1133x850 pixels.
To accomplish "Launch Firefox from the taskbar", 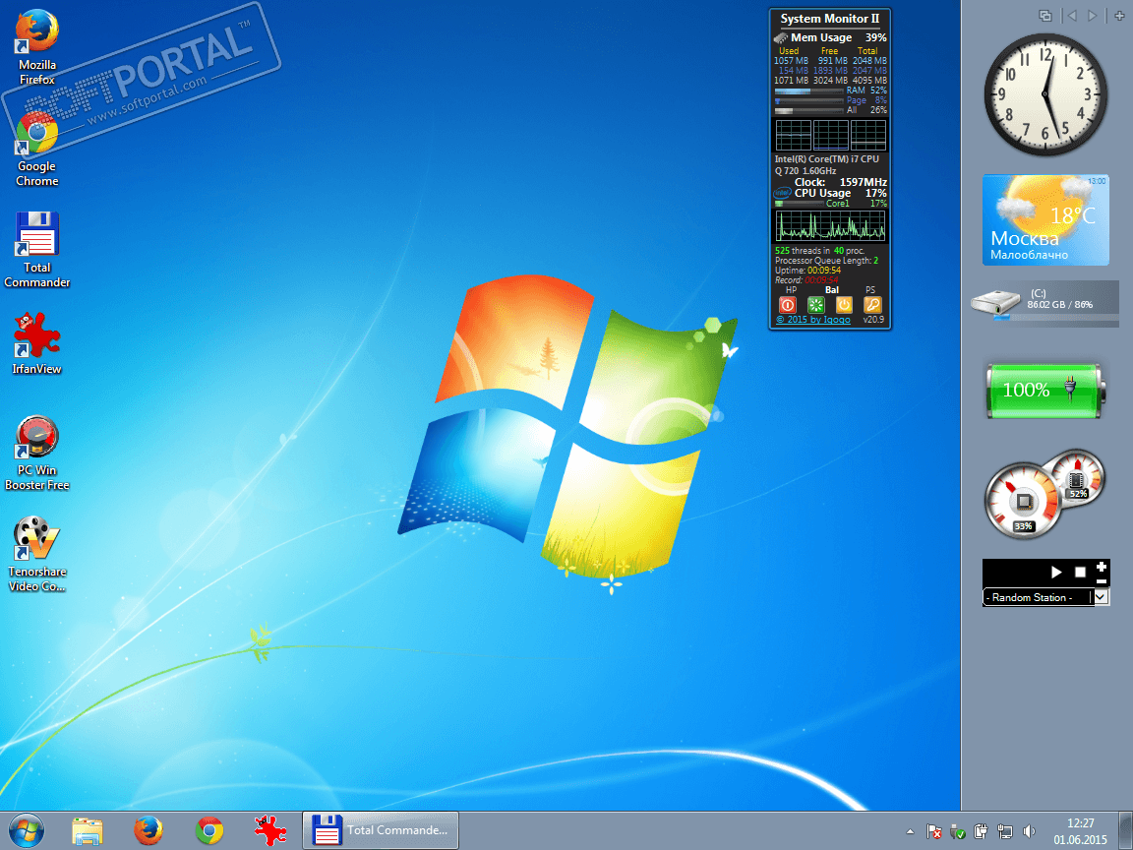I will [x=149, y=831].
